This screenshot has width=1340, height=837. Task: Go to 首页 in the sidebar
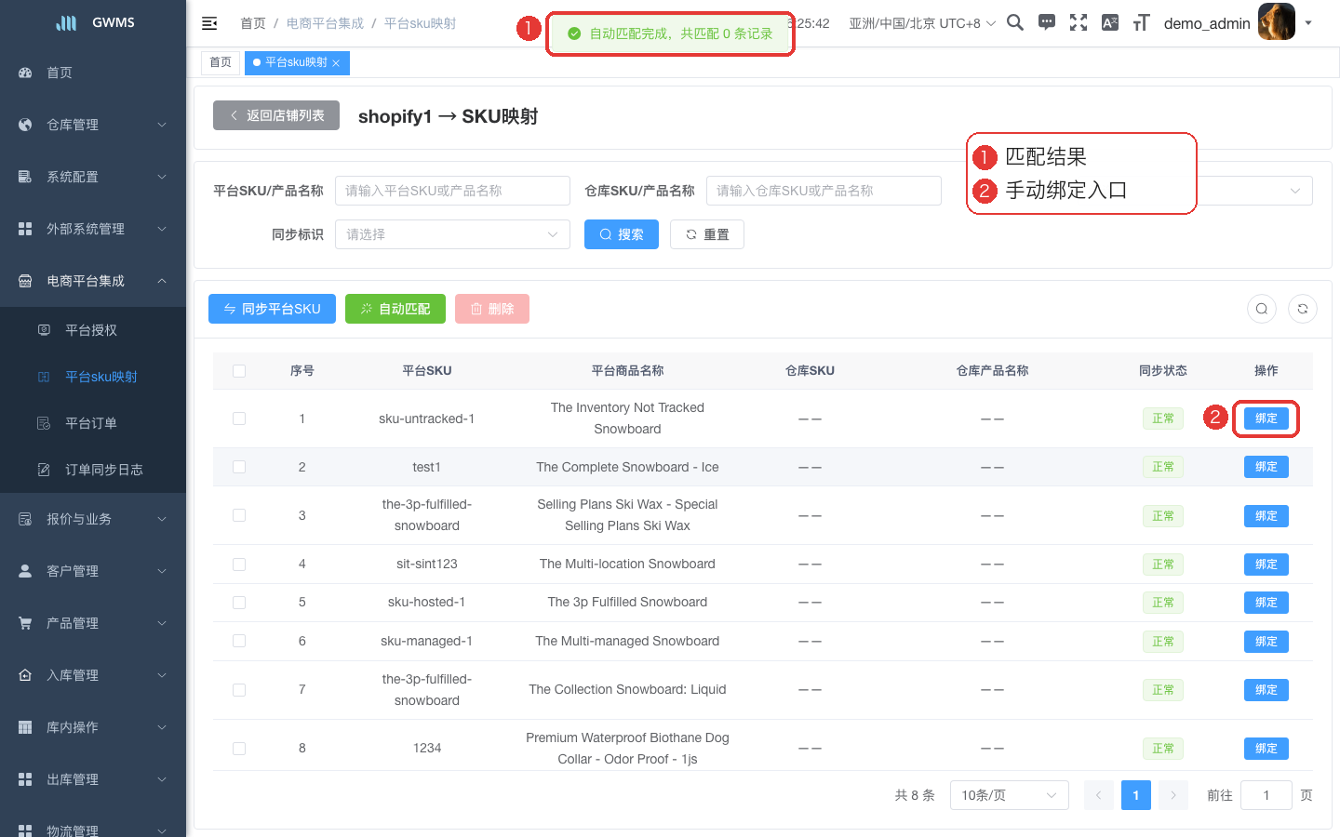(x=93, y=73)
